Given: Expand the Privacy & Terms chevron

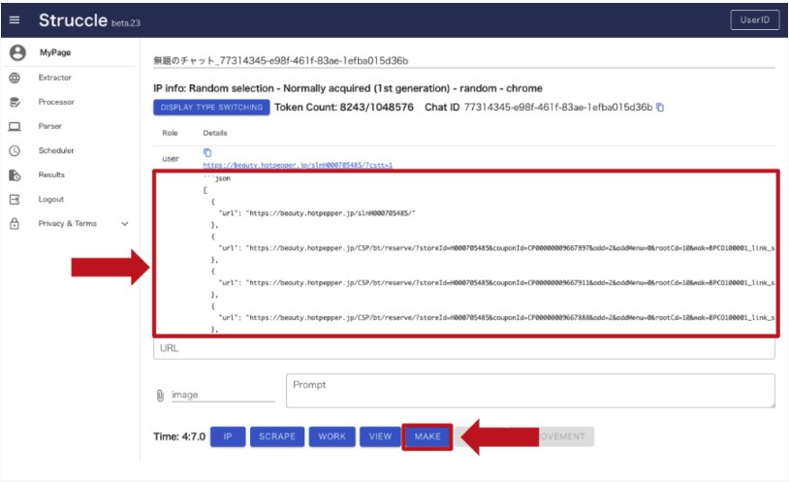Looking at the screenshot, I should 124,224.
